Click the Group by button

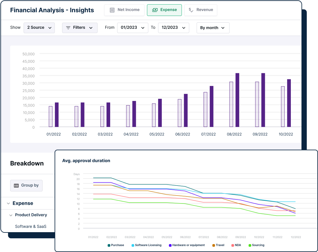click(26, 185)
